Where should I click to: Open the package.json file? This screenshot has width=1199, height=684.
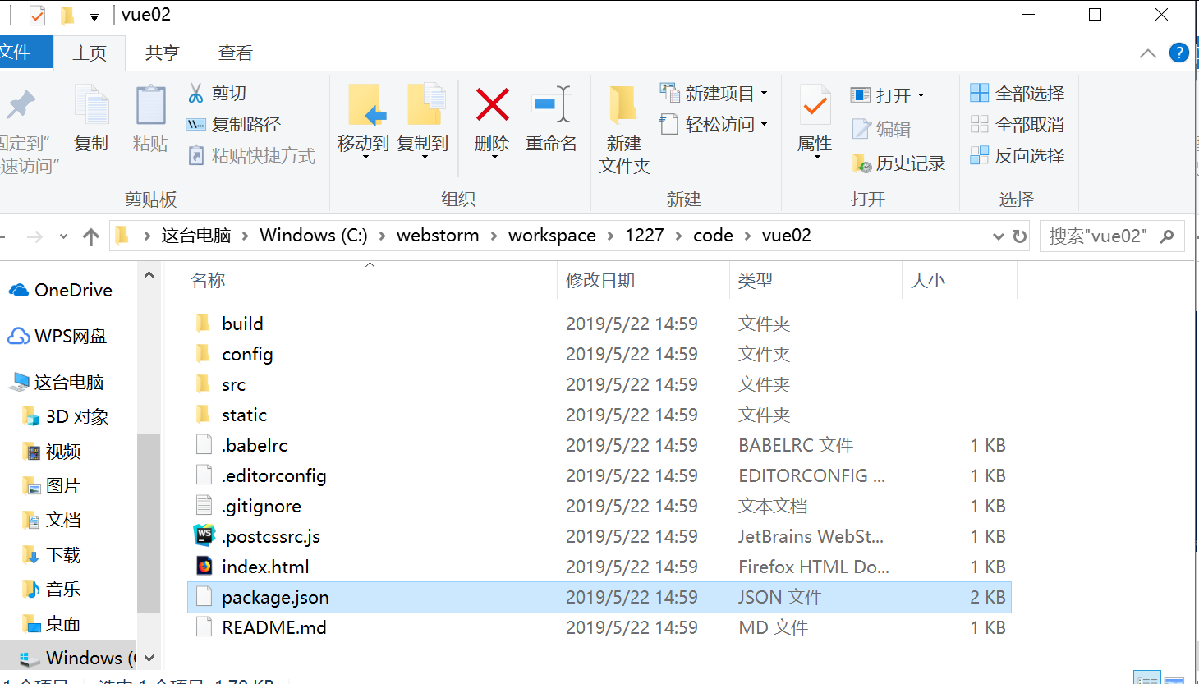[x=275, y=597]
